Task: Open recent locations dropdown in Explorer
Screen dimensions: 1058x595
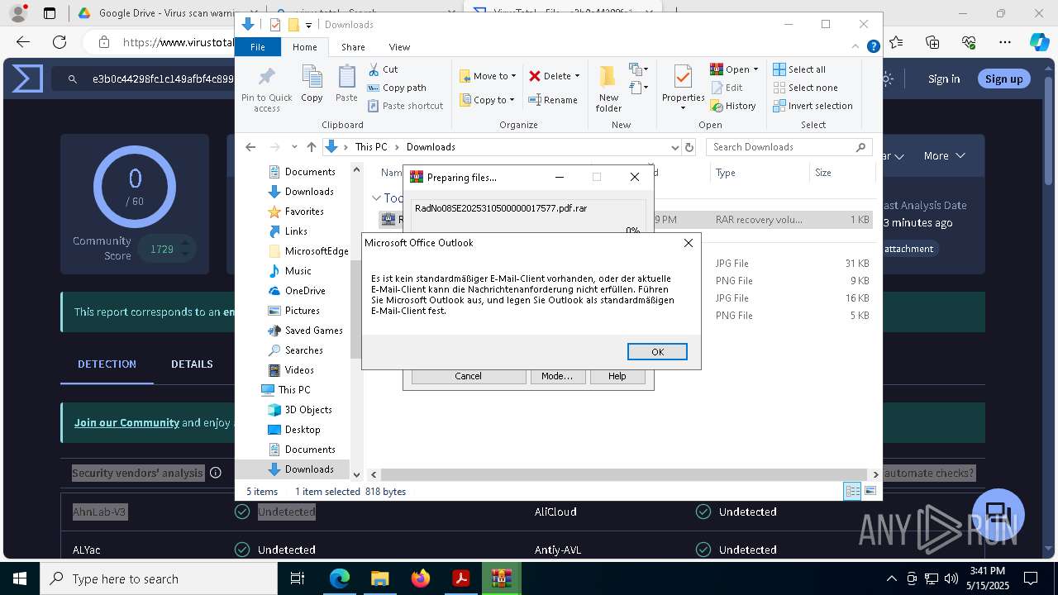Action: 294,147
